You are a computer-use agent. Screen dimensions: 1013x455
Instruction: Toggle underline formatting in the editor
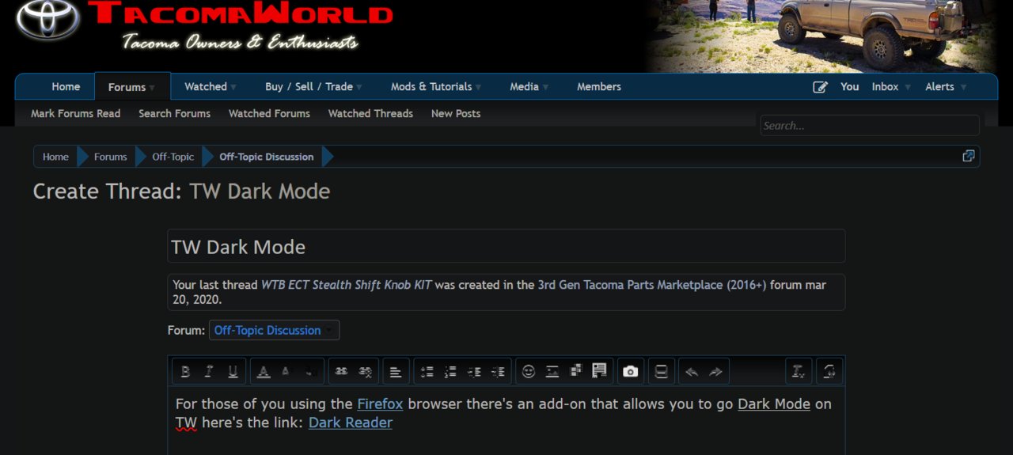tap(233, 371)
